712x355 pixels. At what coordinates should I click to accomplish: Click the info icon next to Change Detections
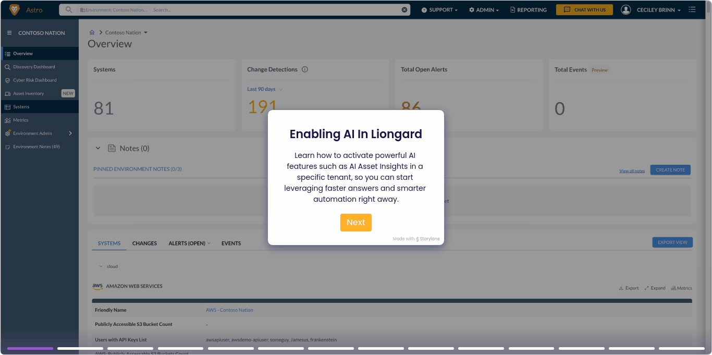pos(305,69)
